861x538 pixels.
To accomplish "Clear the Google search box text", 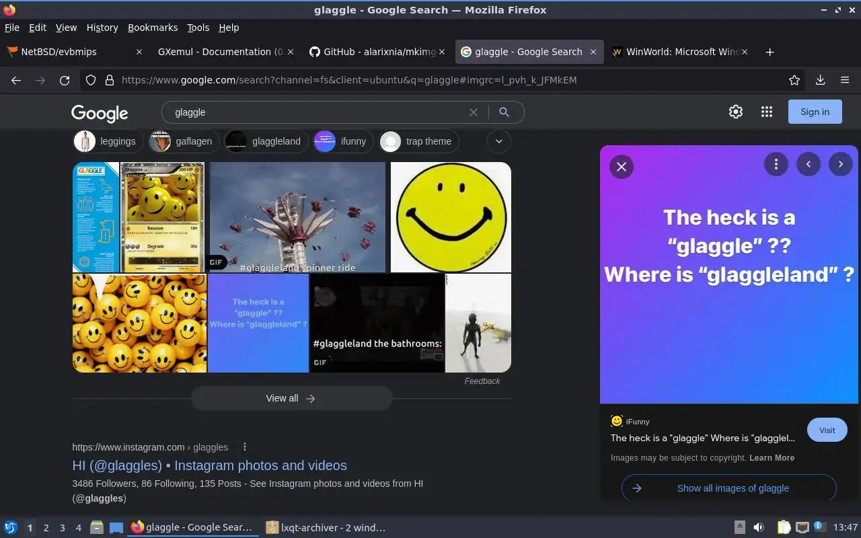I will 474,112.
